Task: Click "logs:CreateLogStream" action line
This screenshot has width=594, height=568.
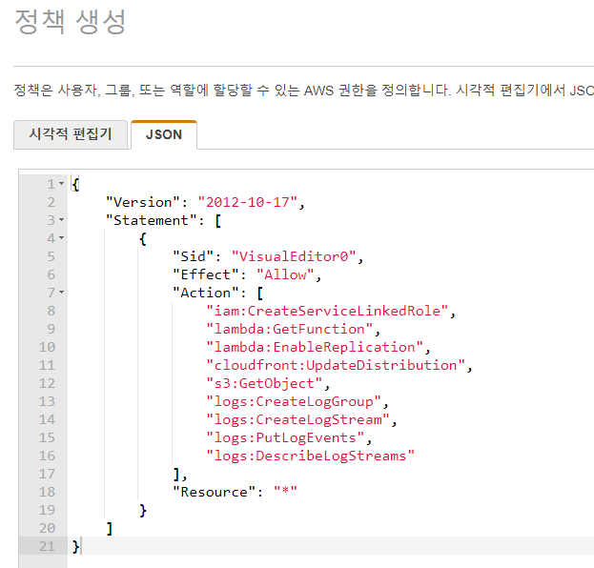Action: click(297, 419)
